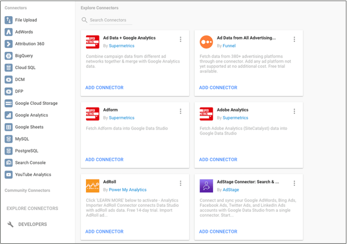The width and height of the screenshot is (347, 244).
Task: Click the AdRoll orange logo
Action: pos(93,186)
